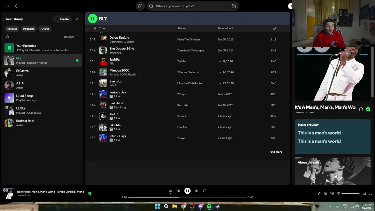Open the LE BL7 playlist
Viewport: 375px width, 211px height.
tap(42, 110)
